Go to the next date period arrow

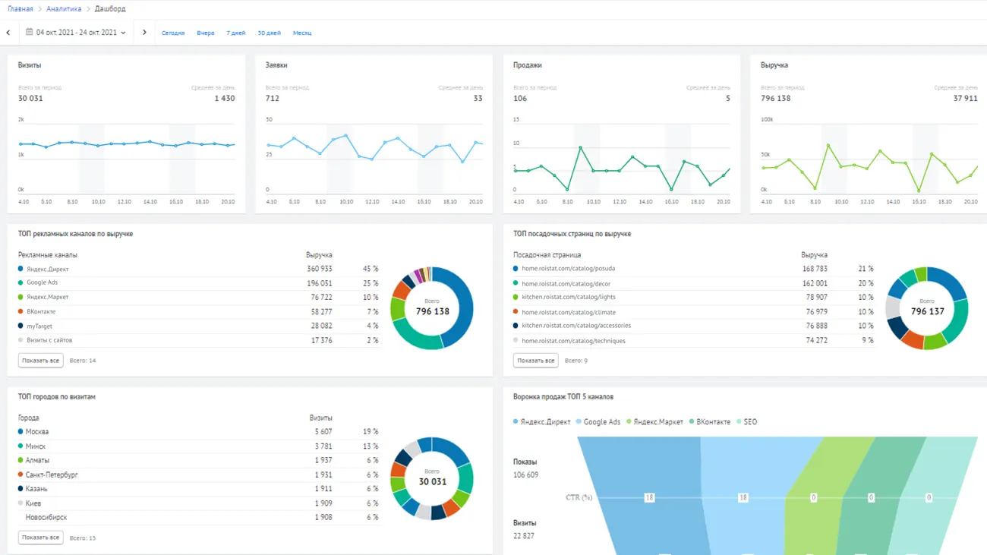tap(144, 33)
